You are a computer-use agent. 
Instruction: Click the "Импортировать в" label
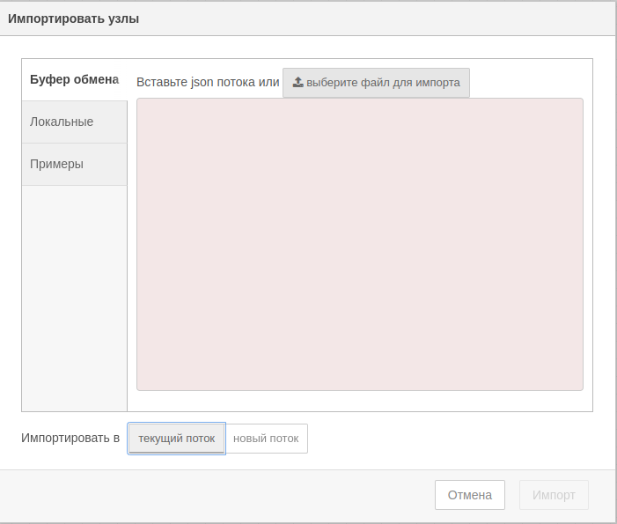(x=70, y=438)
